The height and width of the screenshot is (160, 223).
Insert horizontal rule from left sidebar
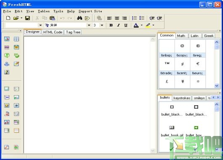click(7, 47)
